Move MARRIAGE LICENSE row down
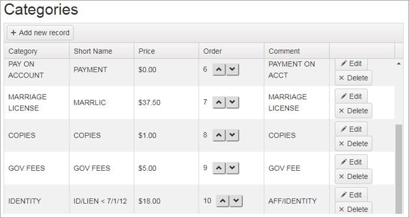Image resolution: width=409 pixels, height=218 pixels. tap(232, 102)
